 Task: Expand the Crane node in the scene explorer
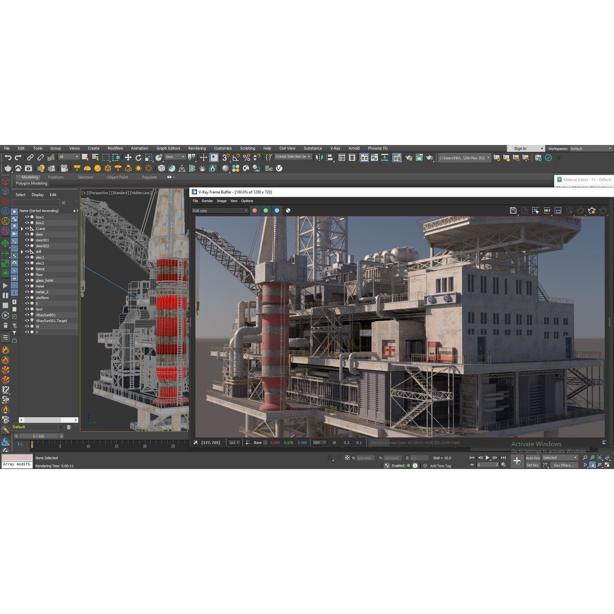click(22, 229)
